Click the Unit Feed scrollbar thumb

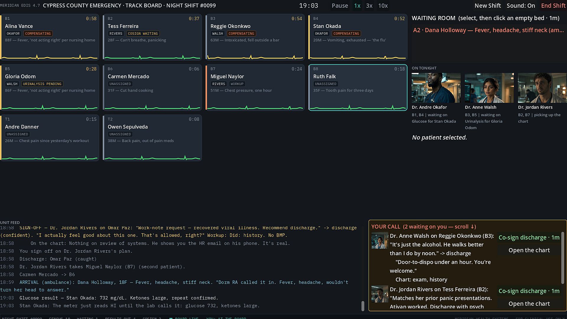tap(363, 306)
